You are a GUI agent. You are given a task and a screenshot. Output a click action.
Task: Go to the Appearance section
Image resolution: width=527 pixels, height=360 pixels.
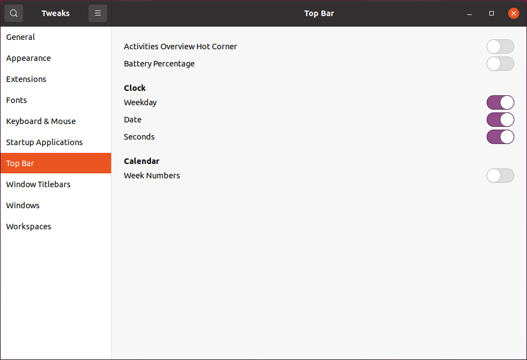pyautogui.click(x=56, y=58)
